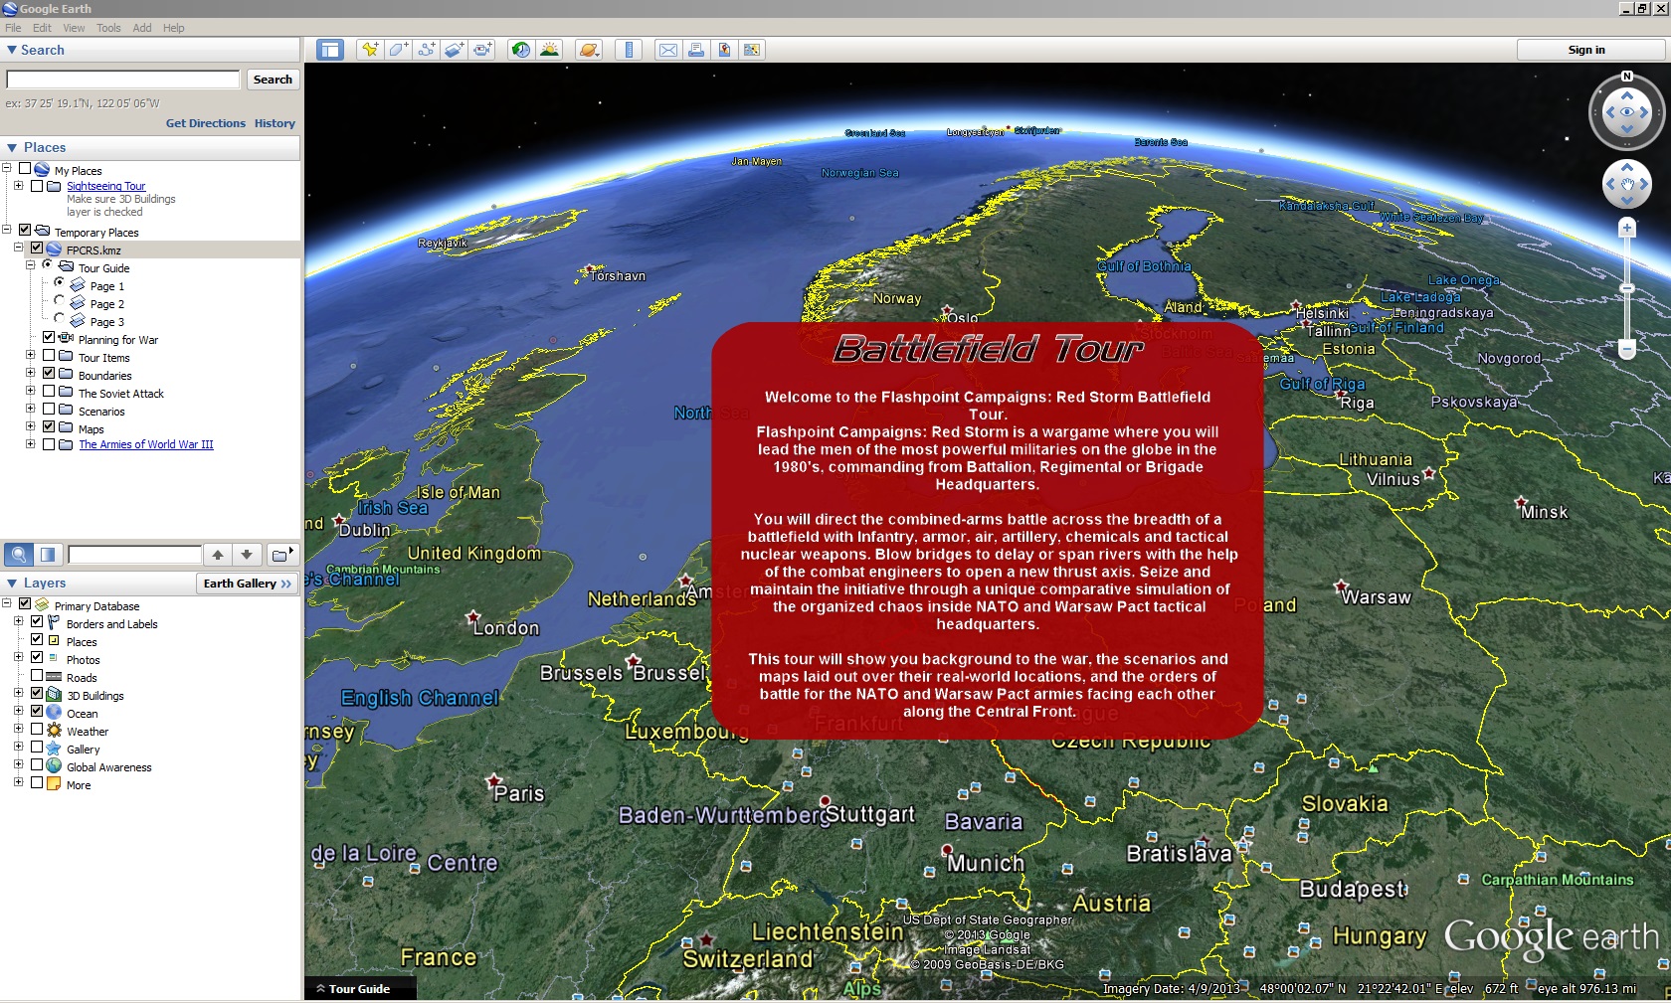This screenshot has height=1003, width=1671.
Task: Click the places search magnifier icon
Action: (19, 555)
